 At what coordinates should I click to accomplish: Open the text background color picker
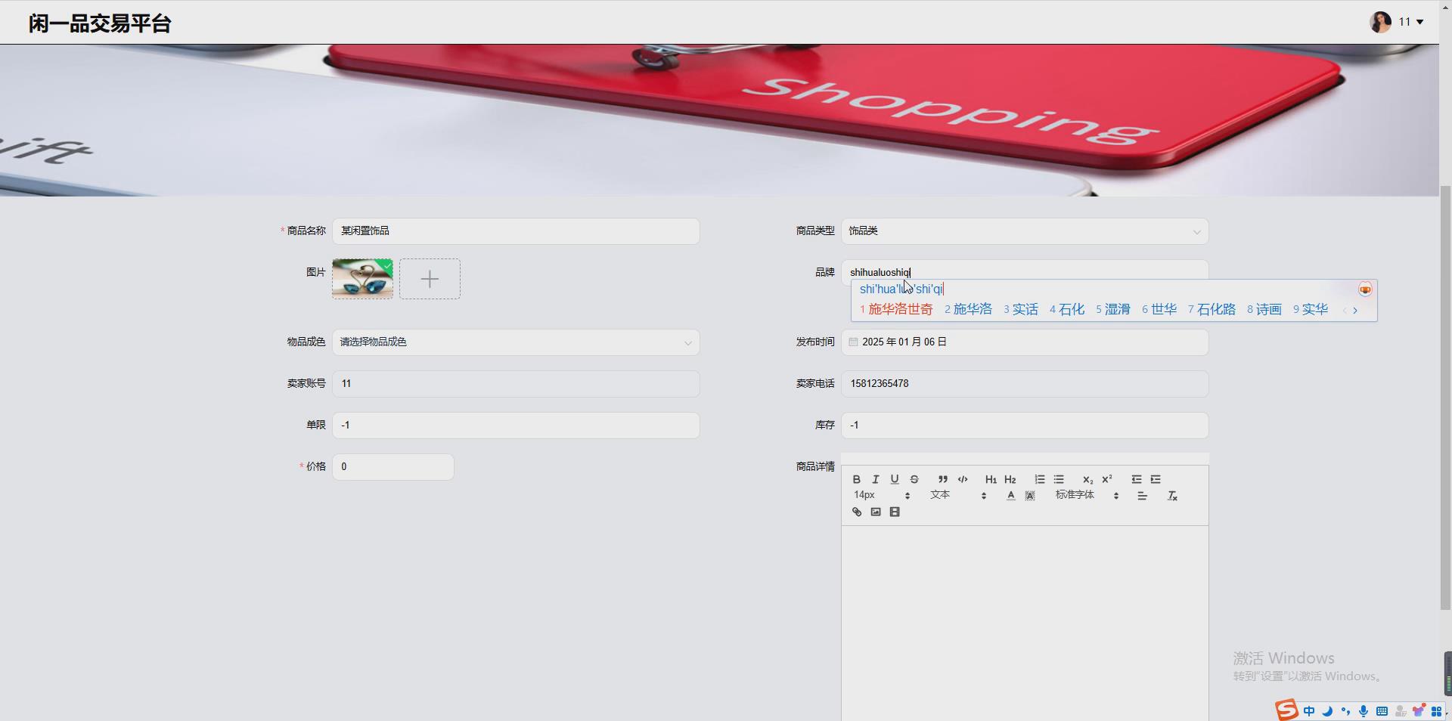(1030, 496)
